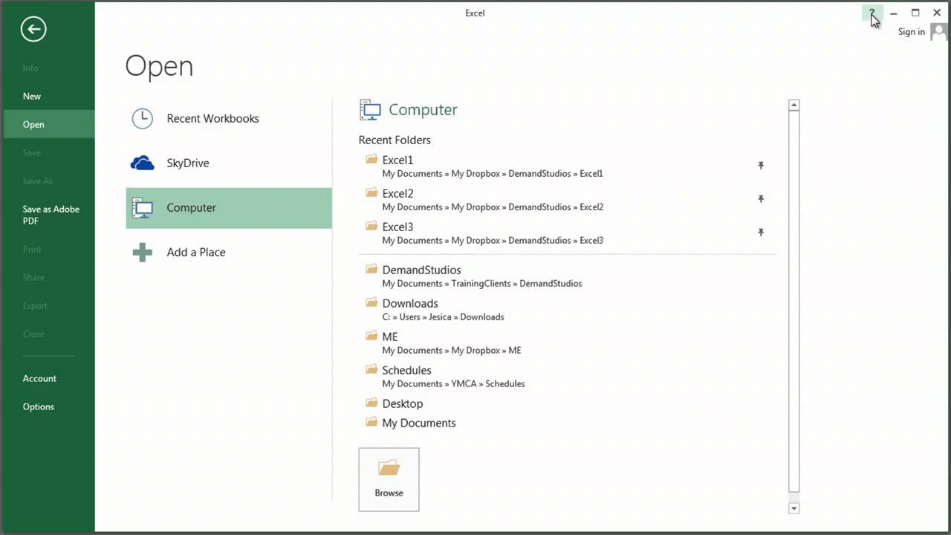Viewport: 951px width, 535px height.
Task: Click the Recent Workbooks clock icon
Action: pyautogui.click(x=142, y=118)
